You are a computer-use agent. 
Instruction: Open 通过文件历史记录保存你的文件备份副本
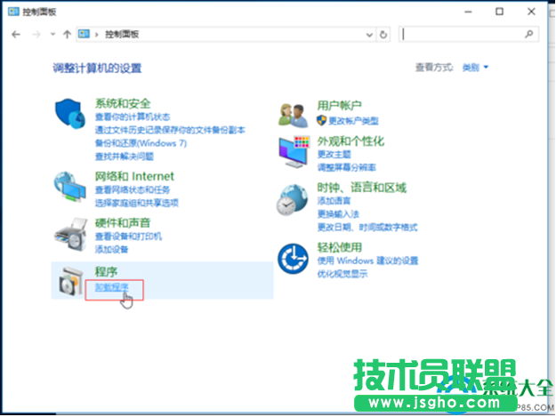(x=170, y=130)
